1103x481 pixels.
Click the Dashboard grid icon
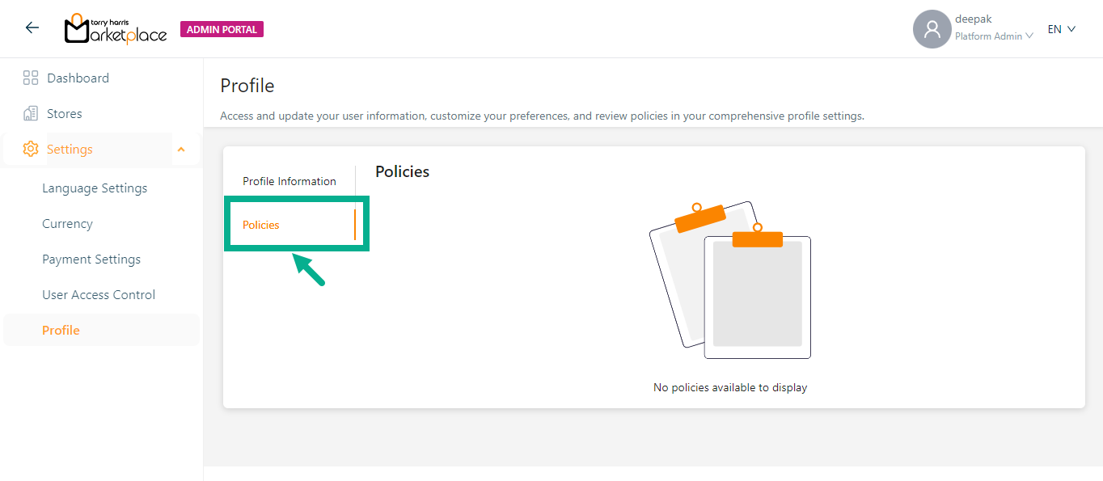[31, 78]
